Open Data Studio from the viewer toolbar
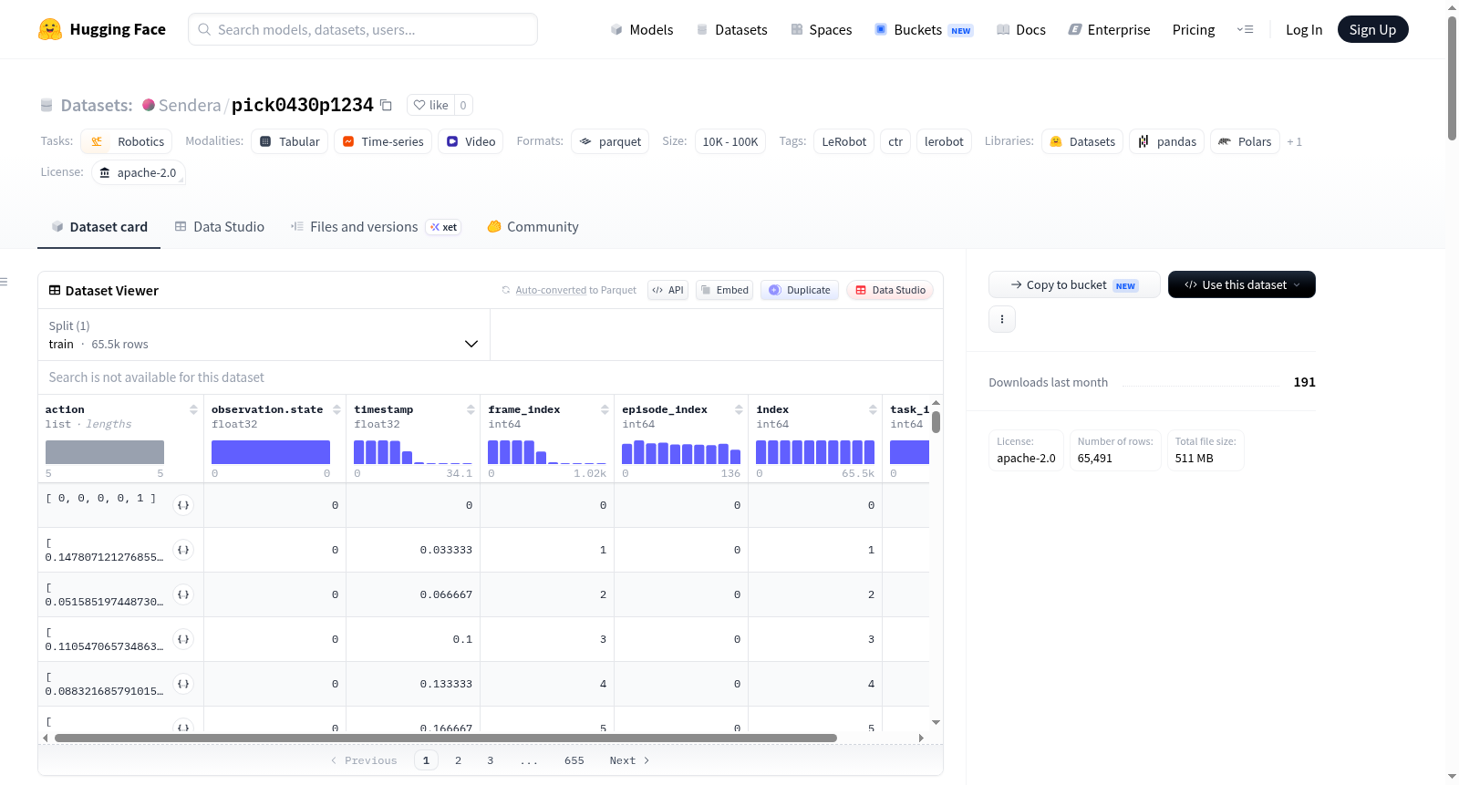1459x785 pixels. (x=890, y=290)
